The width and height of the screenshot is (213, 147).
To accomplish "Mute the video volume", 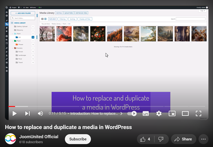I will [40, 113].
